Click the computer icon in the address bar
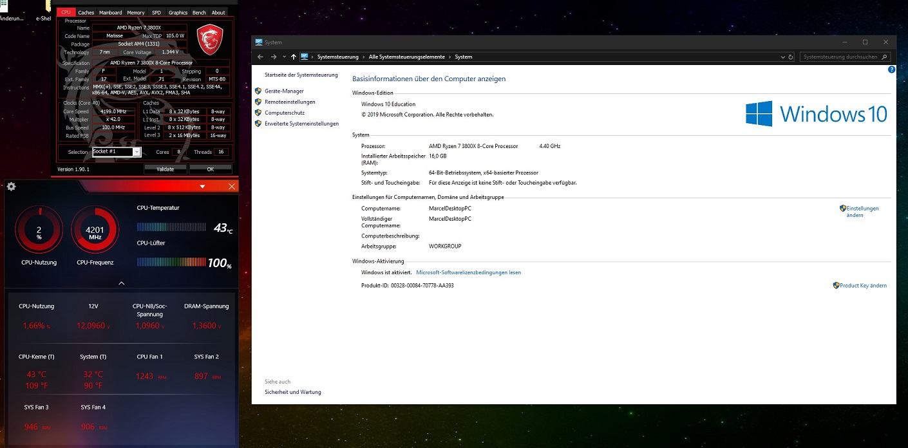 pyautogui.click(x=304, y=57)
